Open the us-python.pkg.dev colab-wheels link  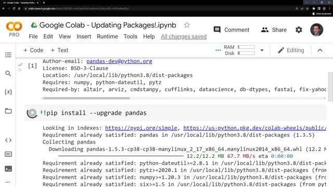(x=254, y=128)
